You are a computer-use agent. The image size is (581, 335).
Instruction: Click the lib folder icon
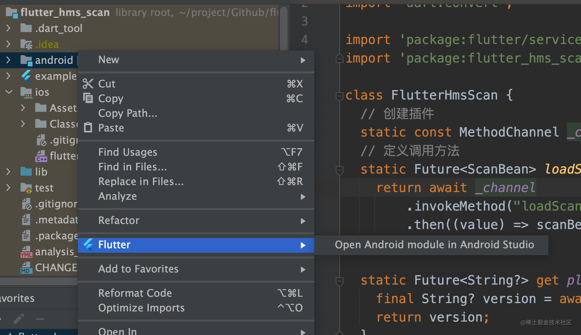[26, 172]
